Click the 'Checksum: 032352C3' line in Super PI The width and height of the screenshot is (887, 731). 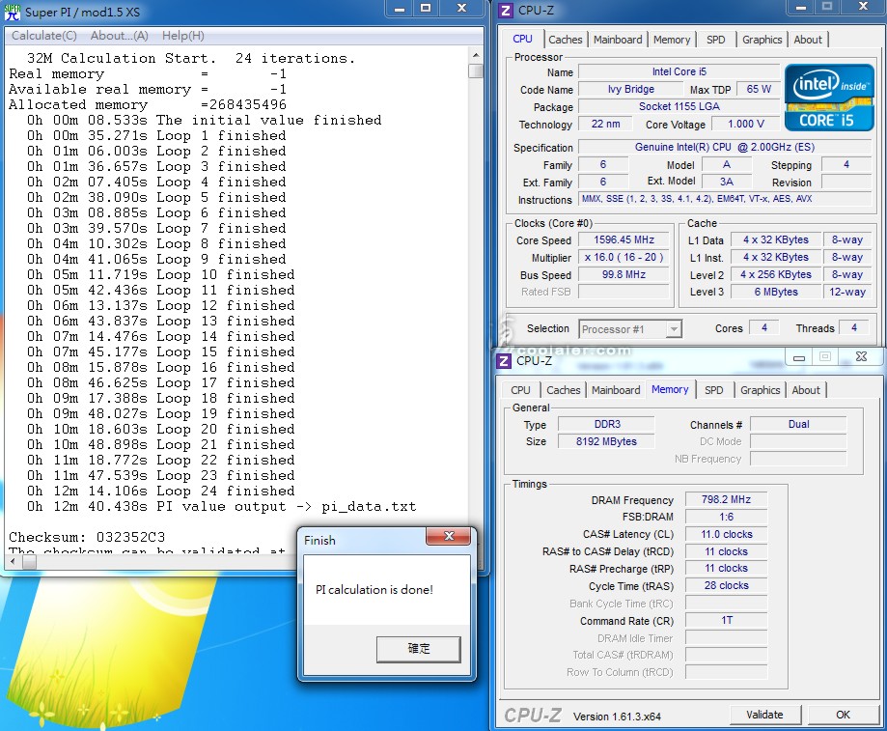[x=87, y=537]
